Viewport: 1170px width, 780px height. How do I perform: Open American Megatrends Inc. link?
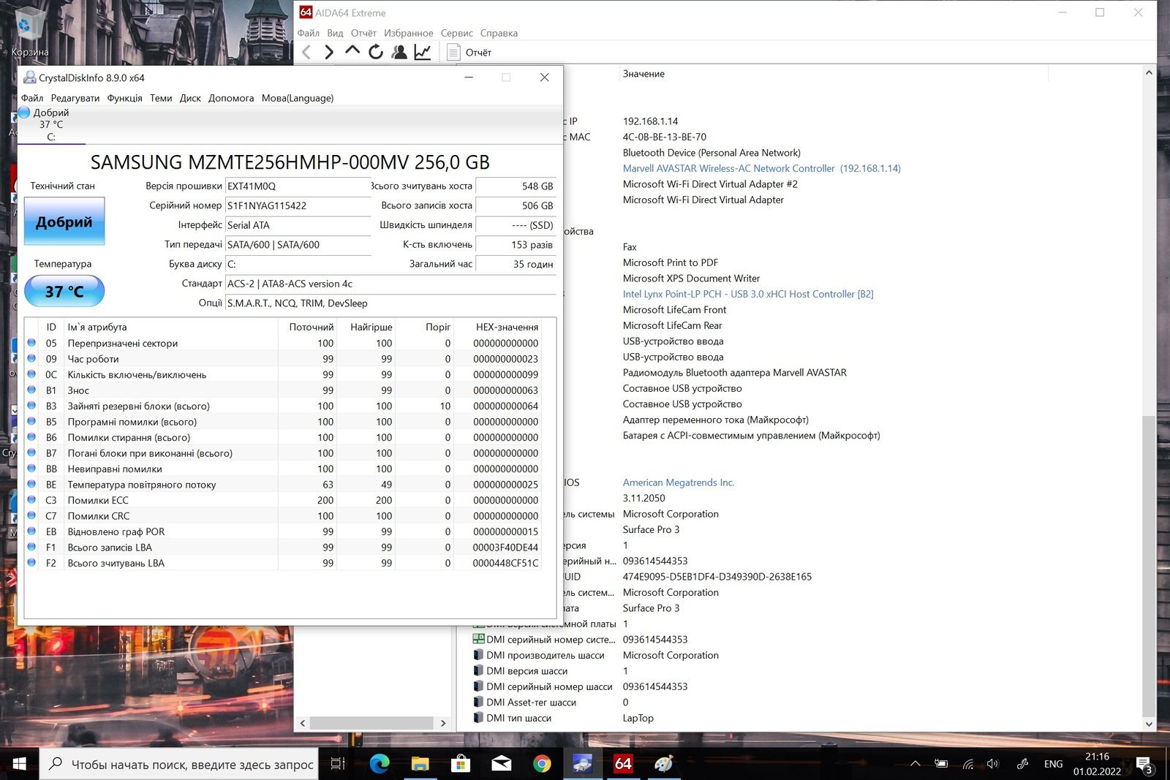(x=679, y=482)
